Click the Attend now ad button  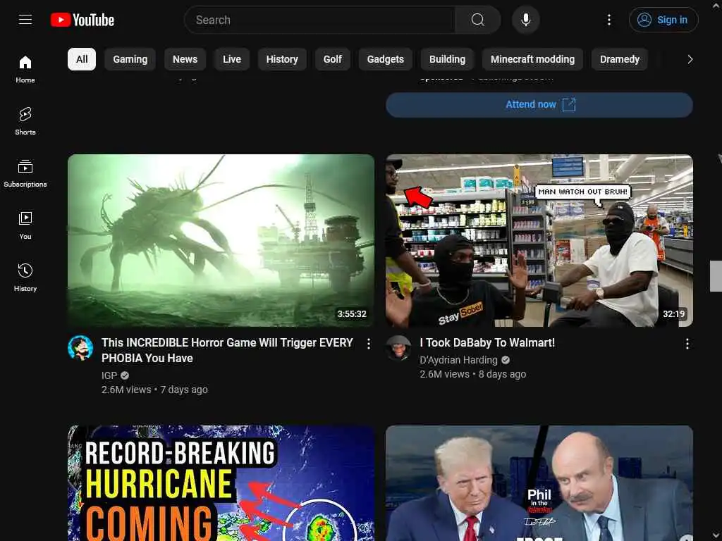point(539,105)
